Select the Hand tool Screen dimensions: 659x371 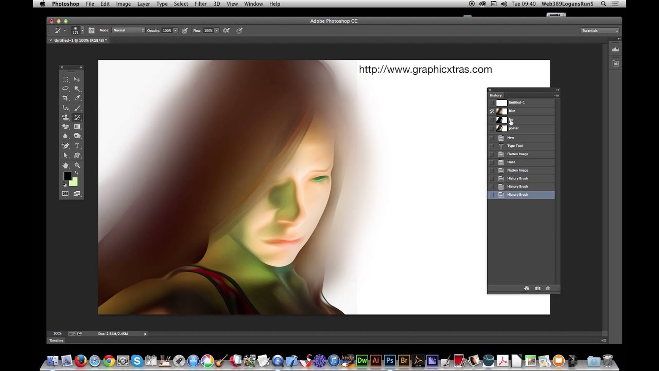click(65, 165)
